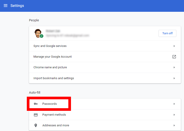Click the green sync badge icon

tap(42, 36)
